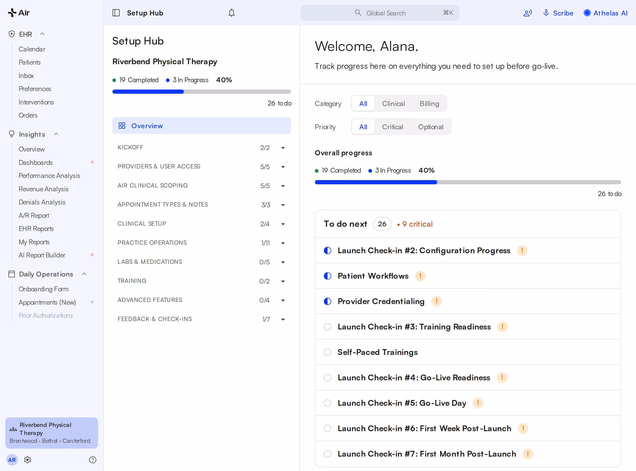
Task: Click the Overall progress bar
Action: point(468,182)
